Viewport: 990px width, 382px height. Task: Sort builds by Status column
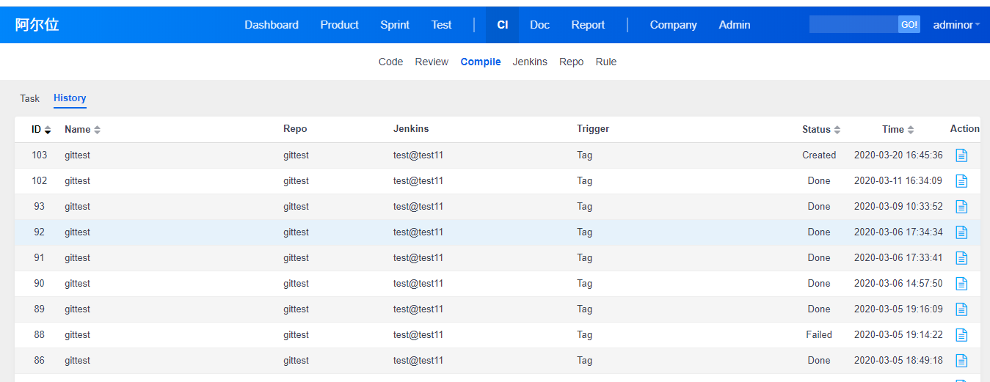point(820,130)
